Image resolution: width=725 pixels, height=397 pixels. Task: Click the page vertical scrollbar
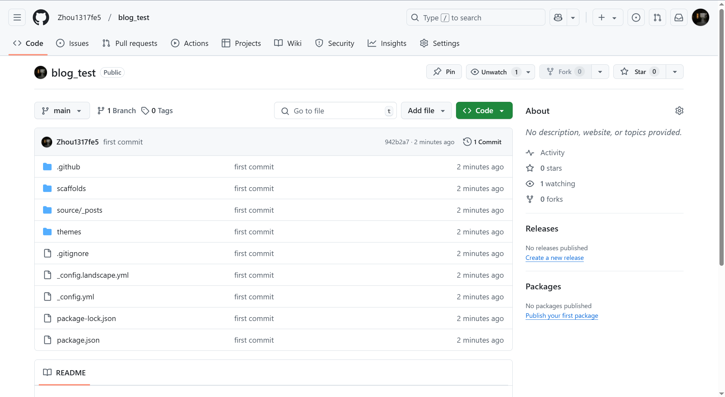coord(721,137)
